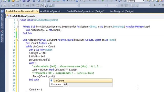Click 'iCount += 1' line
The width and height of the screenshot is (164, 92).
(x=35, y=90)
